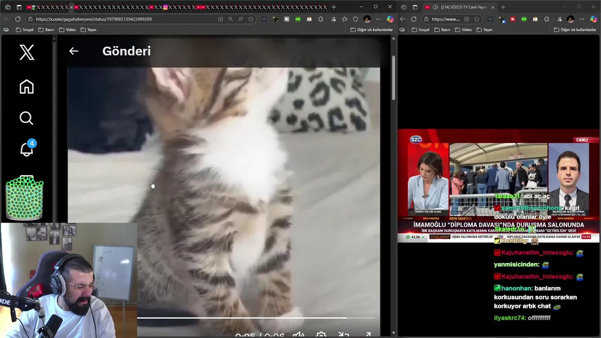Go back in the right browser

coord(402,19)
